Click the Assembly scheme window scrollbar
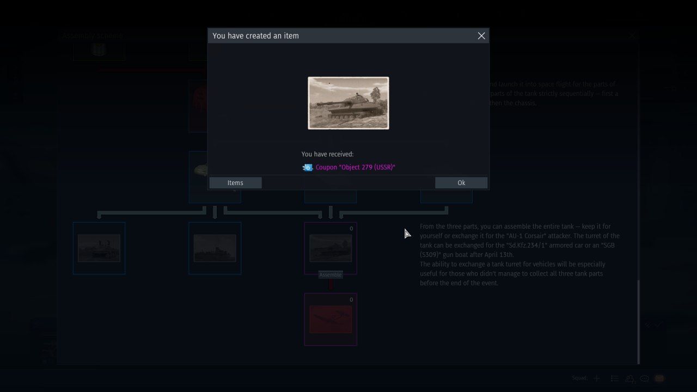Viewport: 697px width, 392px height. click(639, 321)
